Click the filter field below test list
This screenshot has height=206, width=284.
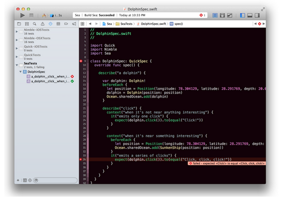55,180
